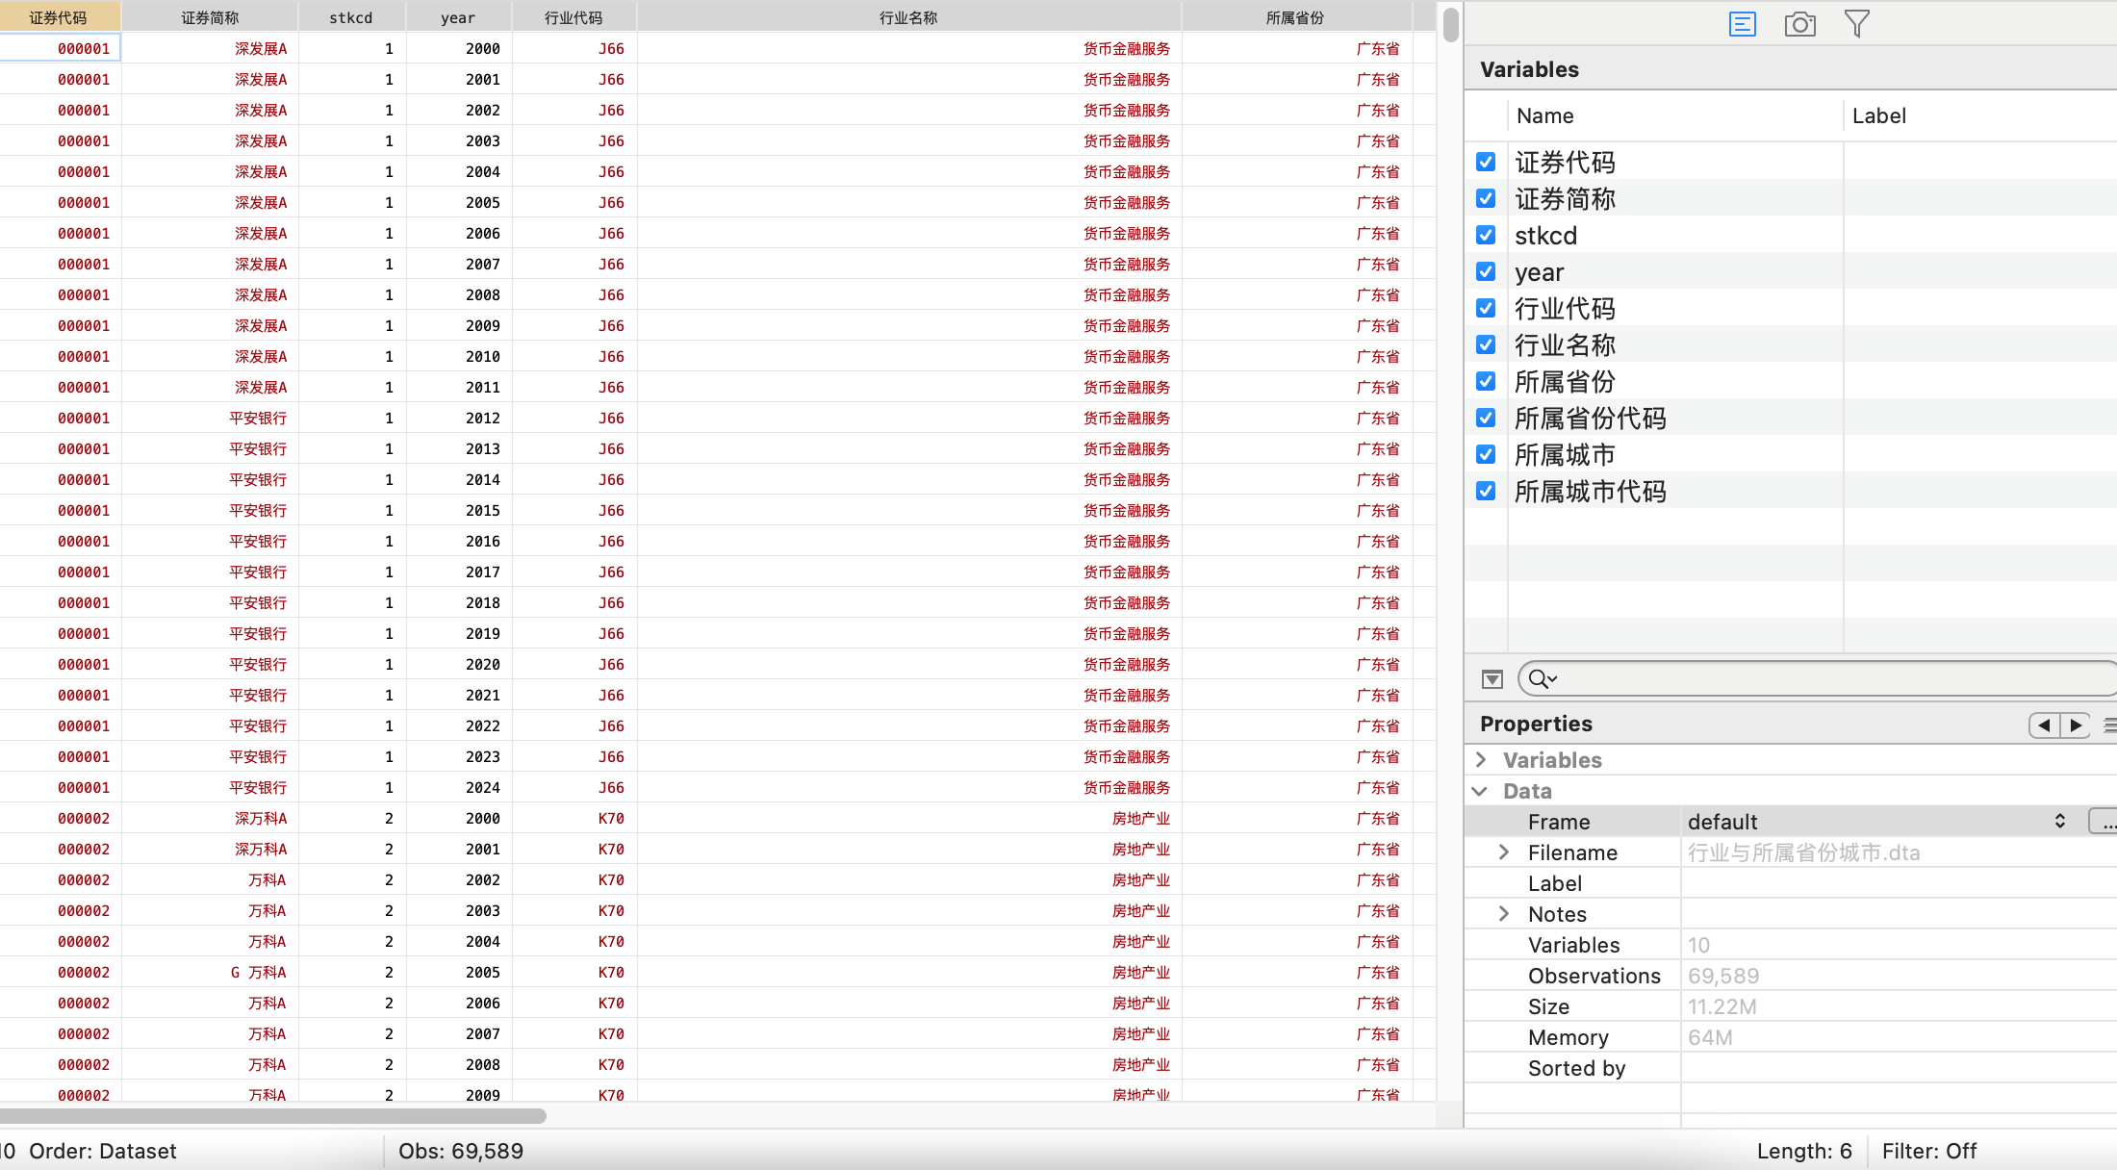Click the next variable right arrow in Properties
The height and width of the screenshot is (1170, 2117).
click(x=2076, y=725)
